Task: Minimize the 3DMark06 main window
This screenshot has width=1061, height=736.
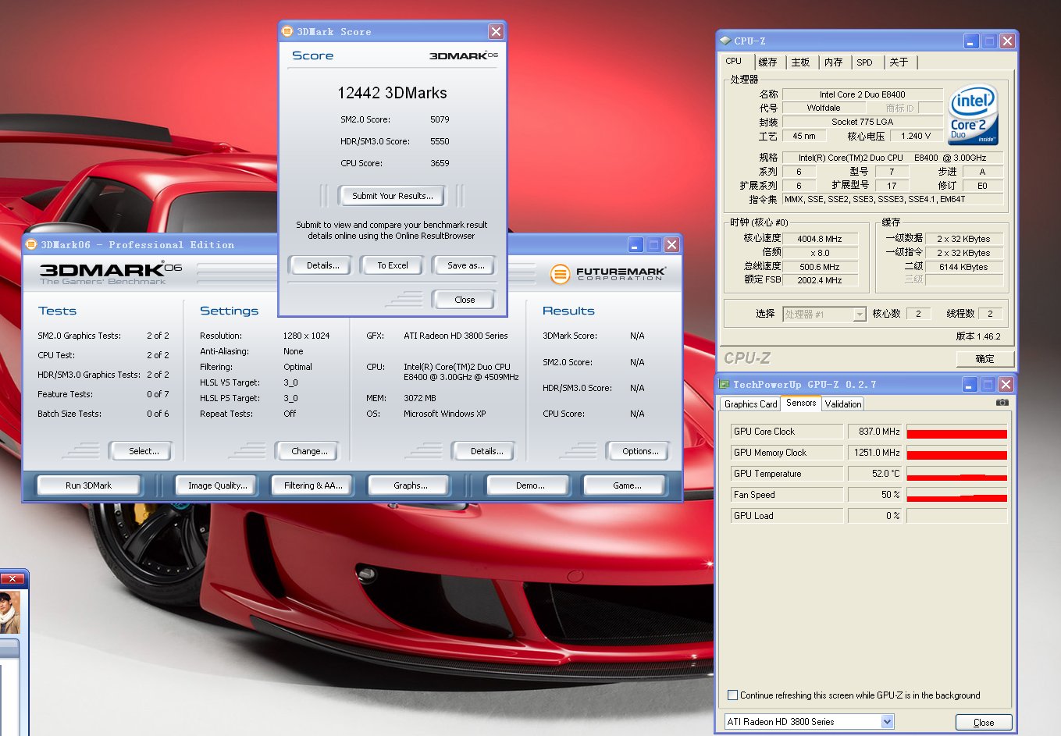Action: click(636, 244)
